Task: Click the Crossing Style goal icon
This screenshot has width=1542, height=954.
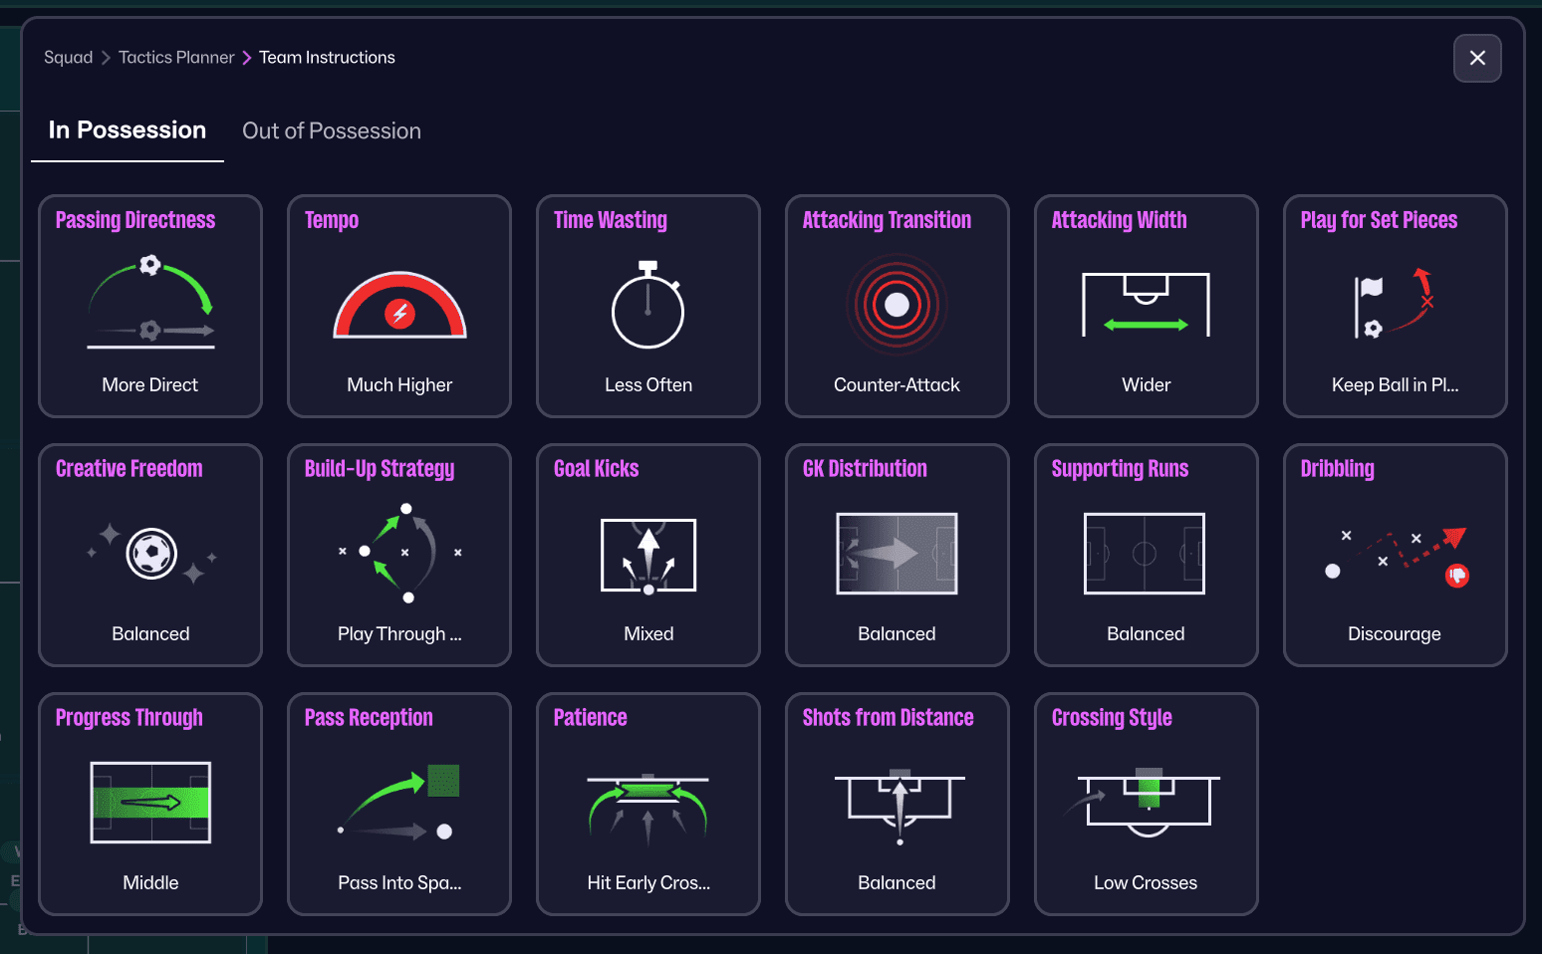Action: click(1148, 802)
